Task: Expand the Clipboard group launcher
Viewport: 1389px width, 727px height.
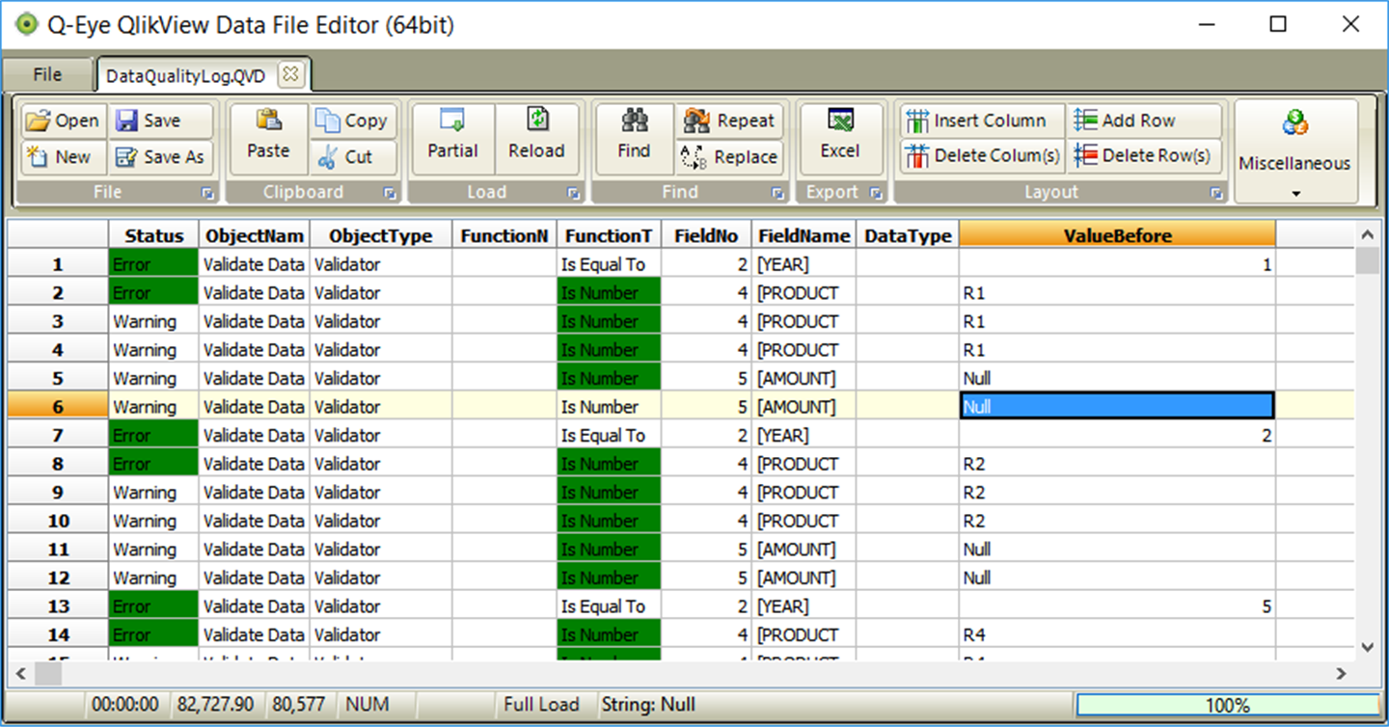Action: tap(390, 193)
